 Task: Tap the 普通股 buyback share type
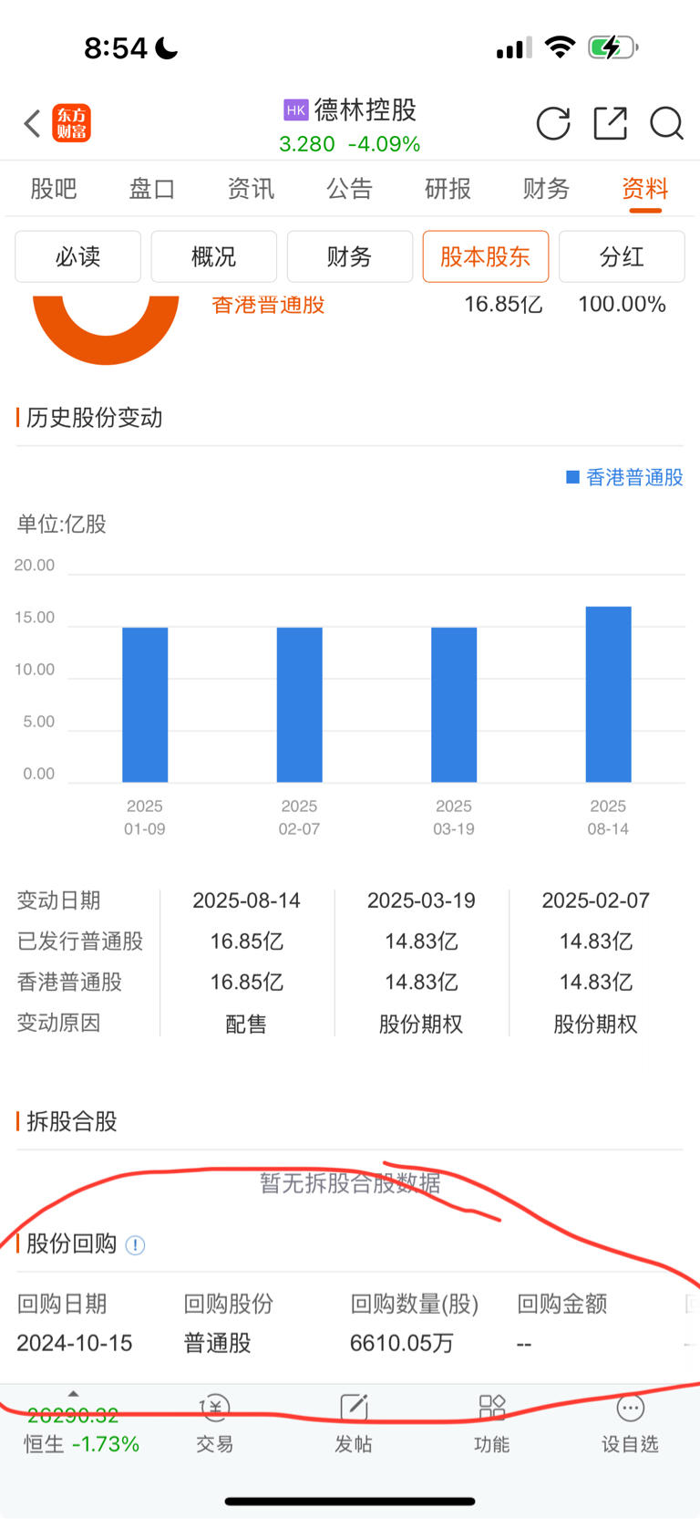tap(217, 1343)
